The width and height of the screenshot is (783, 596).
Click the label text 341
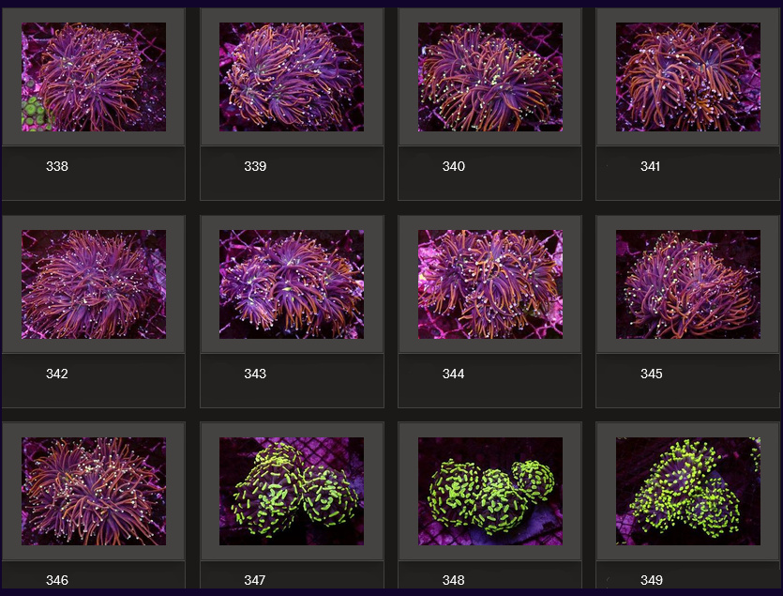pyautogui.click(x=650, y=166)
